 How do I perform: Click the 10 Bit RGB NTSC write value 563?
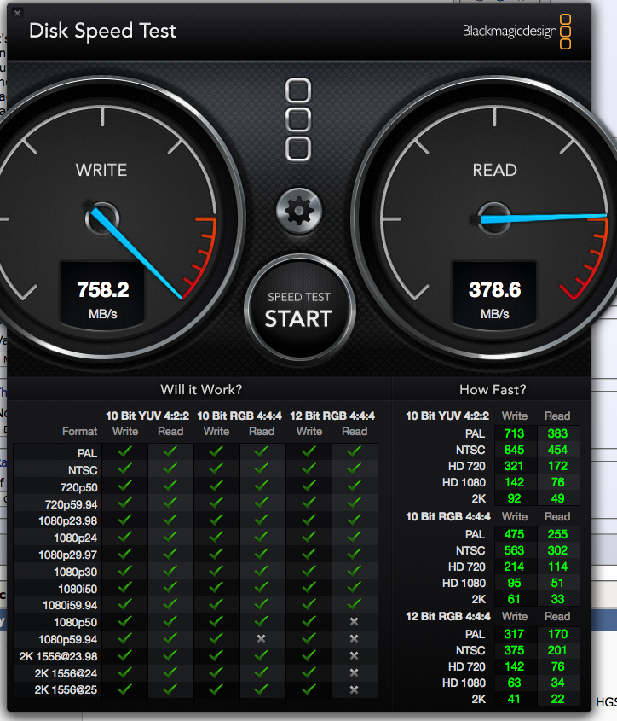[x=514, y=550]
